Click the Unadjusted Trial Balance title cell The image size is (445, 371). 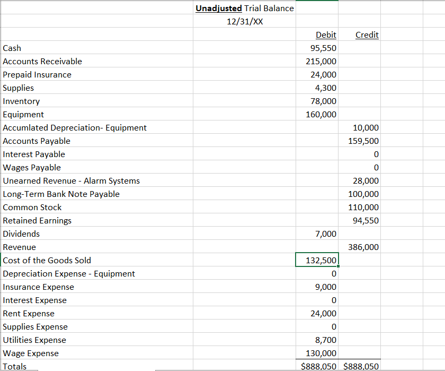[245, 8]
